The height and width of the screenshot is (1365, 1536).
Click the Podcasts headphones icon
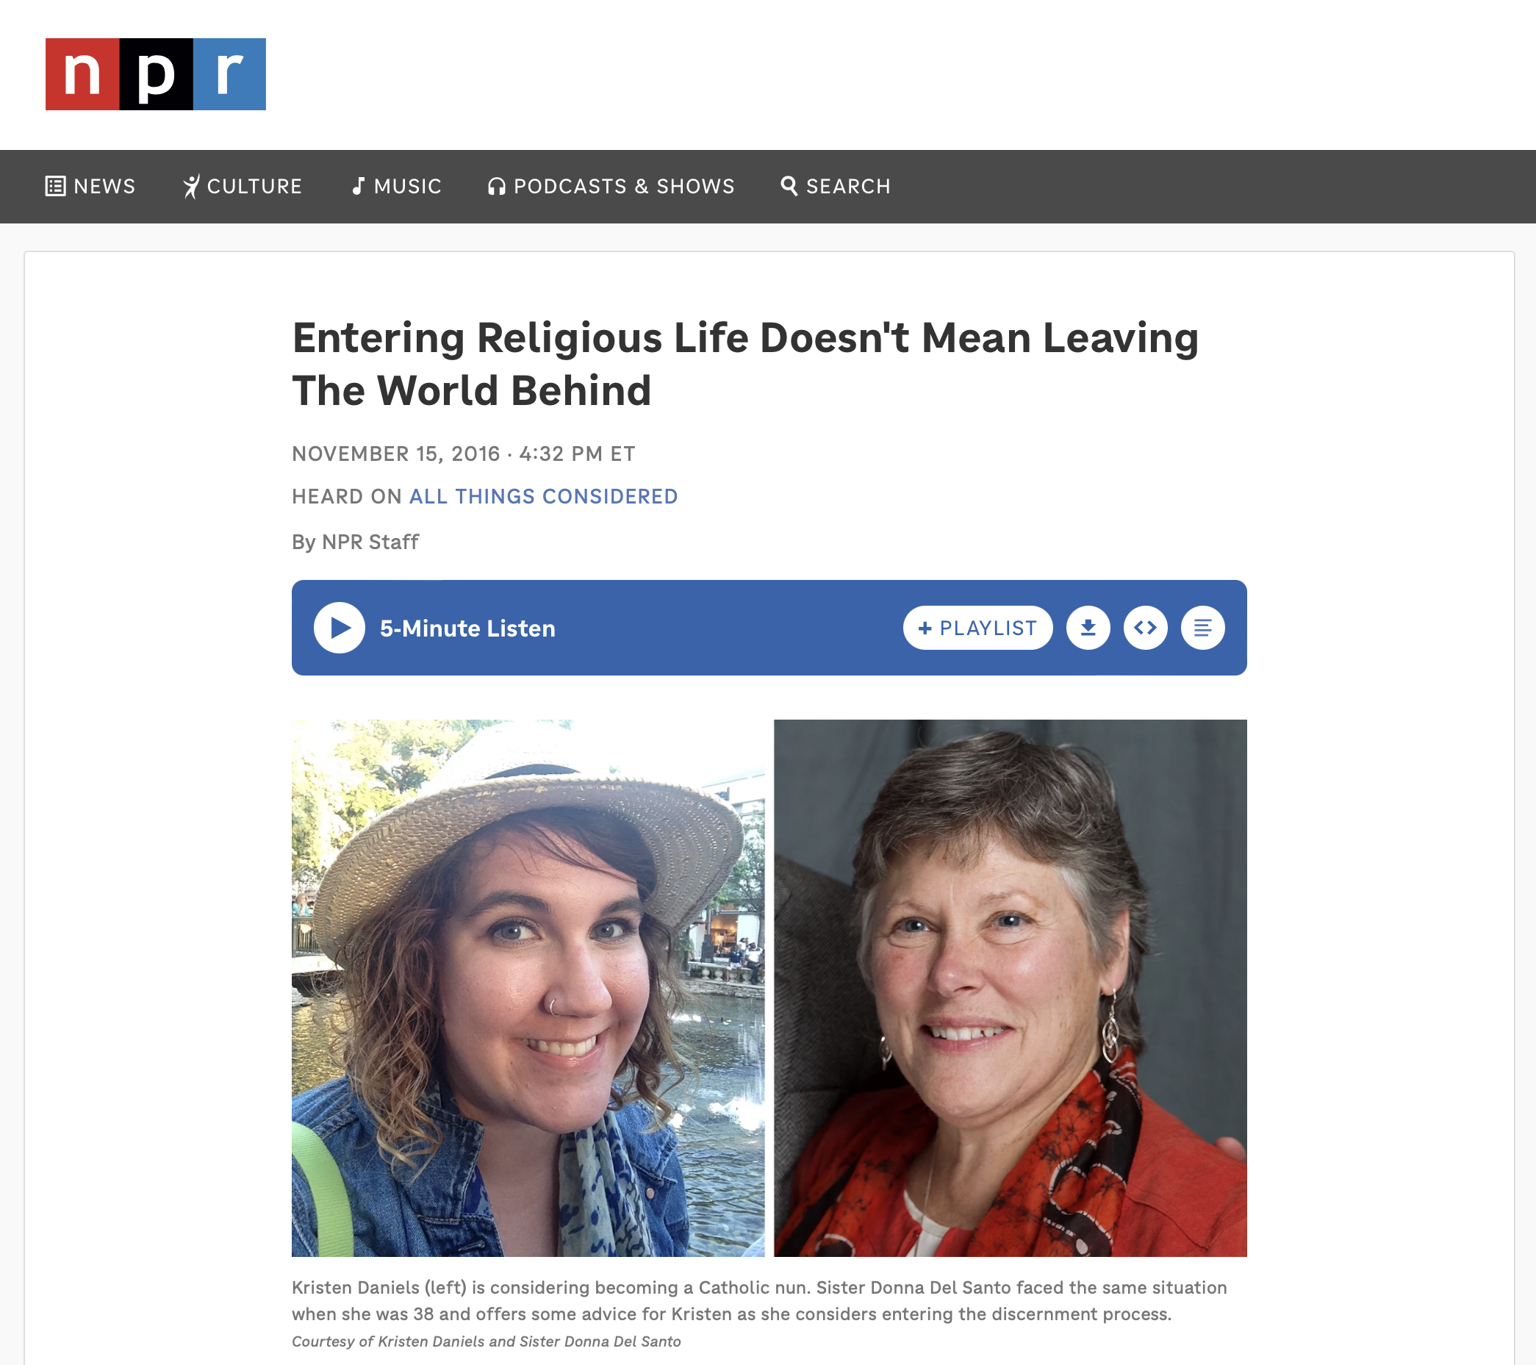click(496, 186)
